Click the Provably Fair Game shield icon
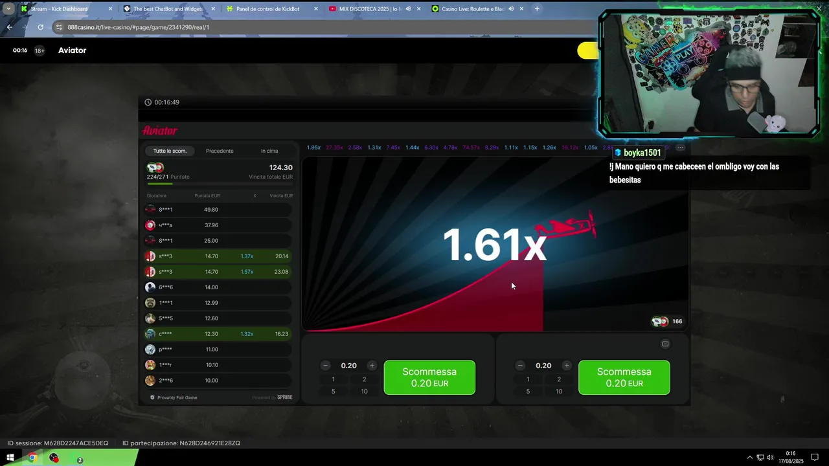The width and height of the screenshot is (829, 466). [x=152, y=397]
